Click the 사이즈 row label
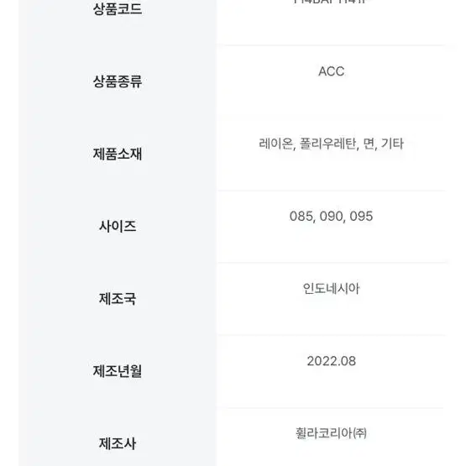The height and width of the screenshot is (466, 466). click(118, 226)
